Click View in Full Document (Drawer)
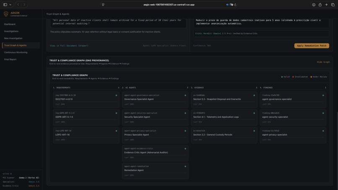 pyautogui.click(x=69, y=46)
